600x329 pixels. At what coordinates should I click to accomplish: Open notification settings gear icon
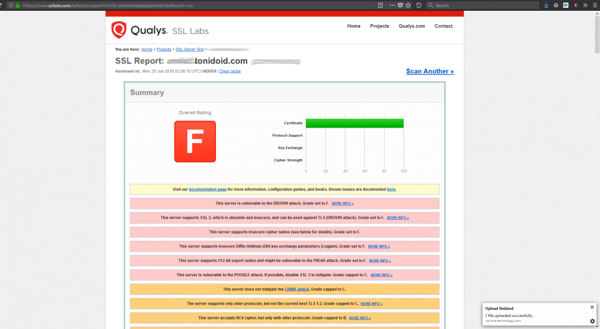point(592,321)
